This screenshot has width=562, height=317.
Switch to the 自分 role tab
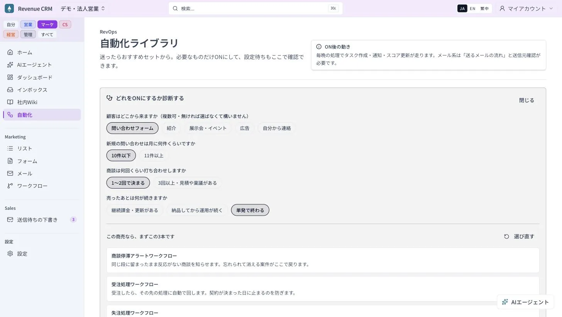pos(11,24)
